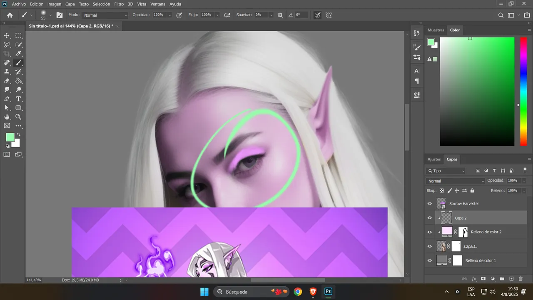Select the Eraser tool
The image size is (533, 300).
[7, 81]
